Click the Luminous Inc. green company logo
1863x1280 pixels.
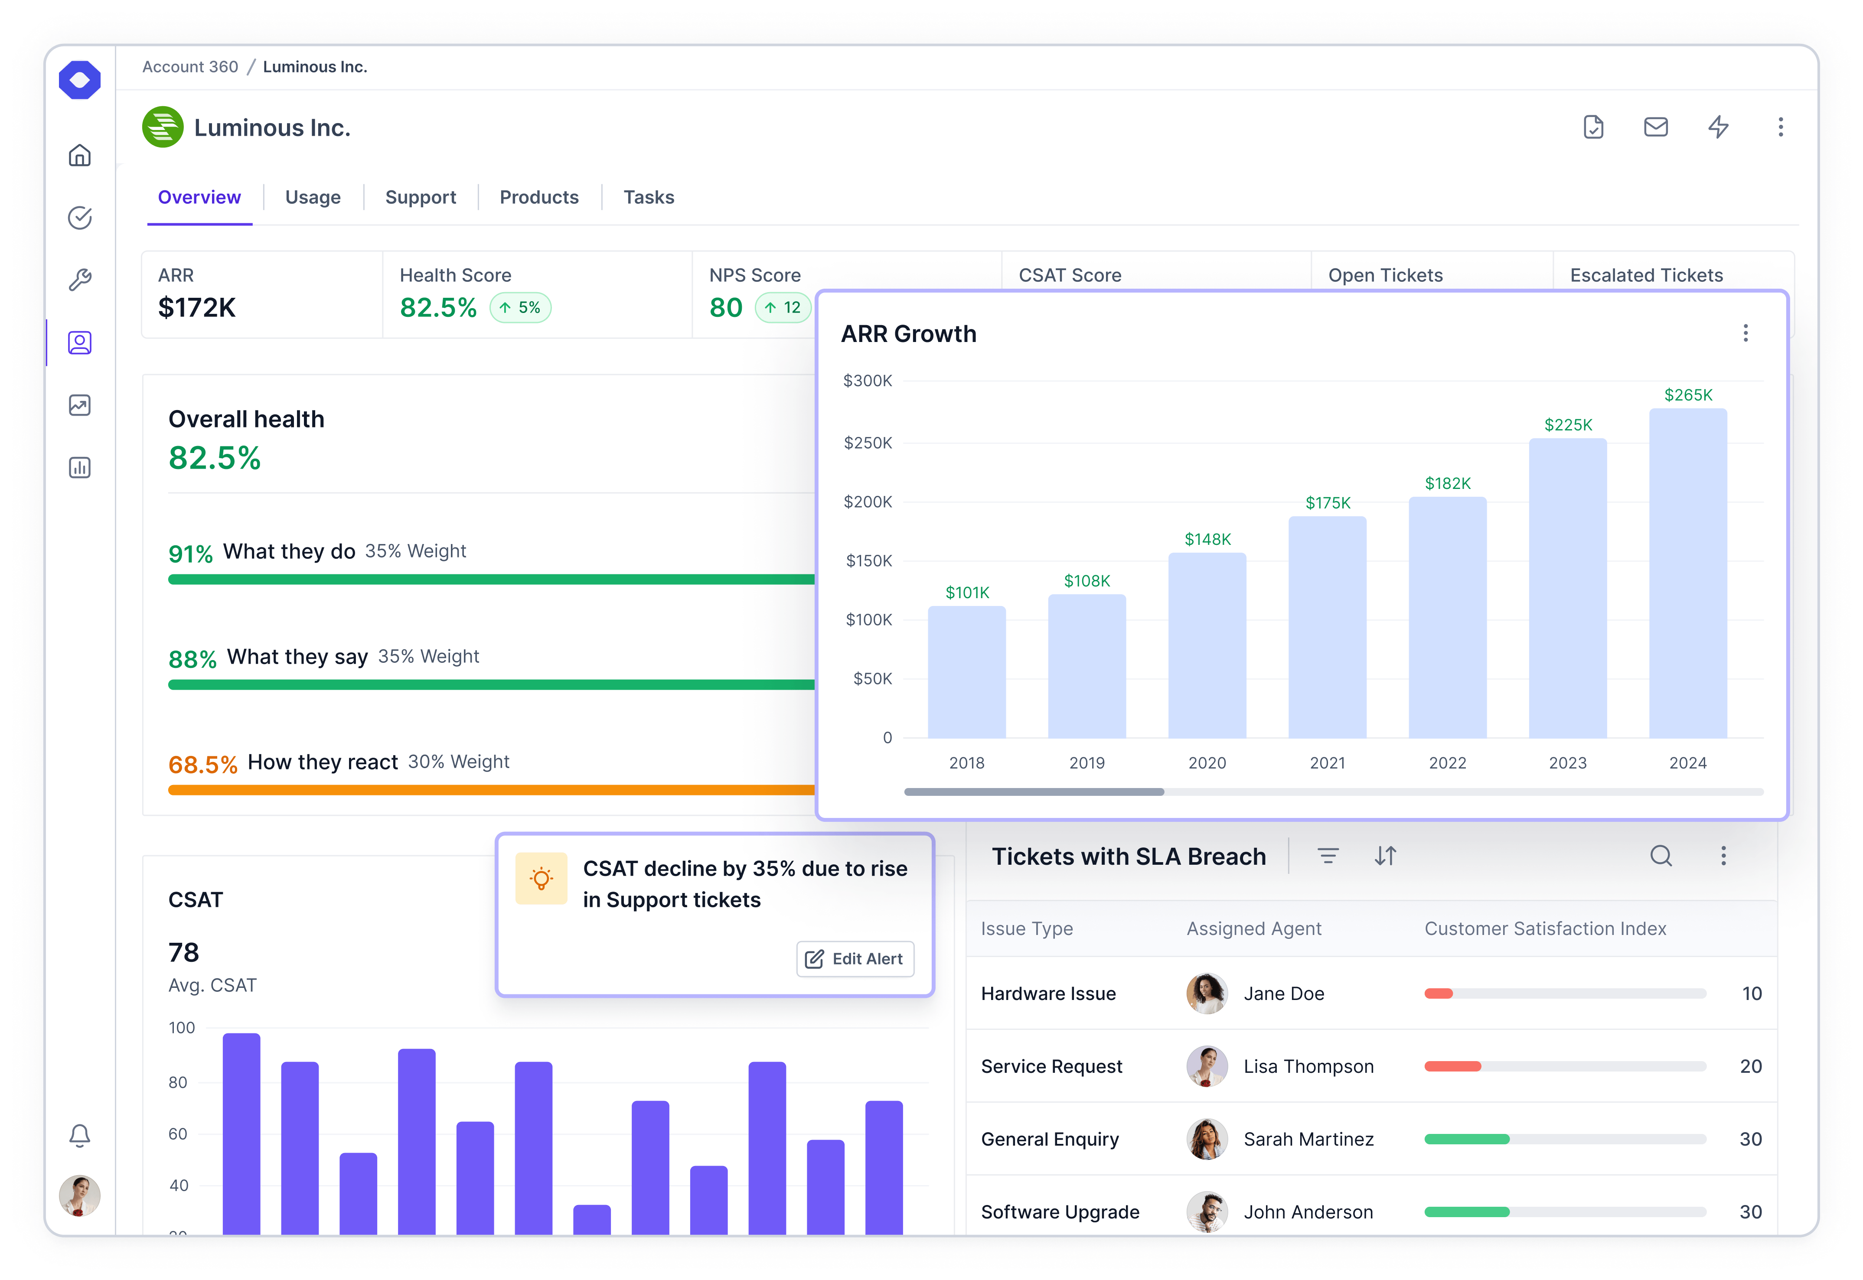click(x=163, y=127)
